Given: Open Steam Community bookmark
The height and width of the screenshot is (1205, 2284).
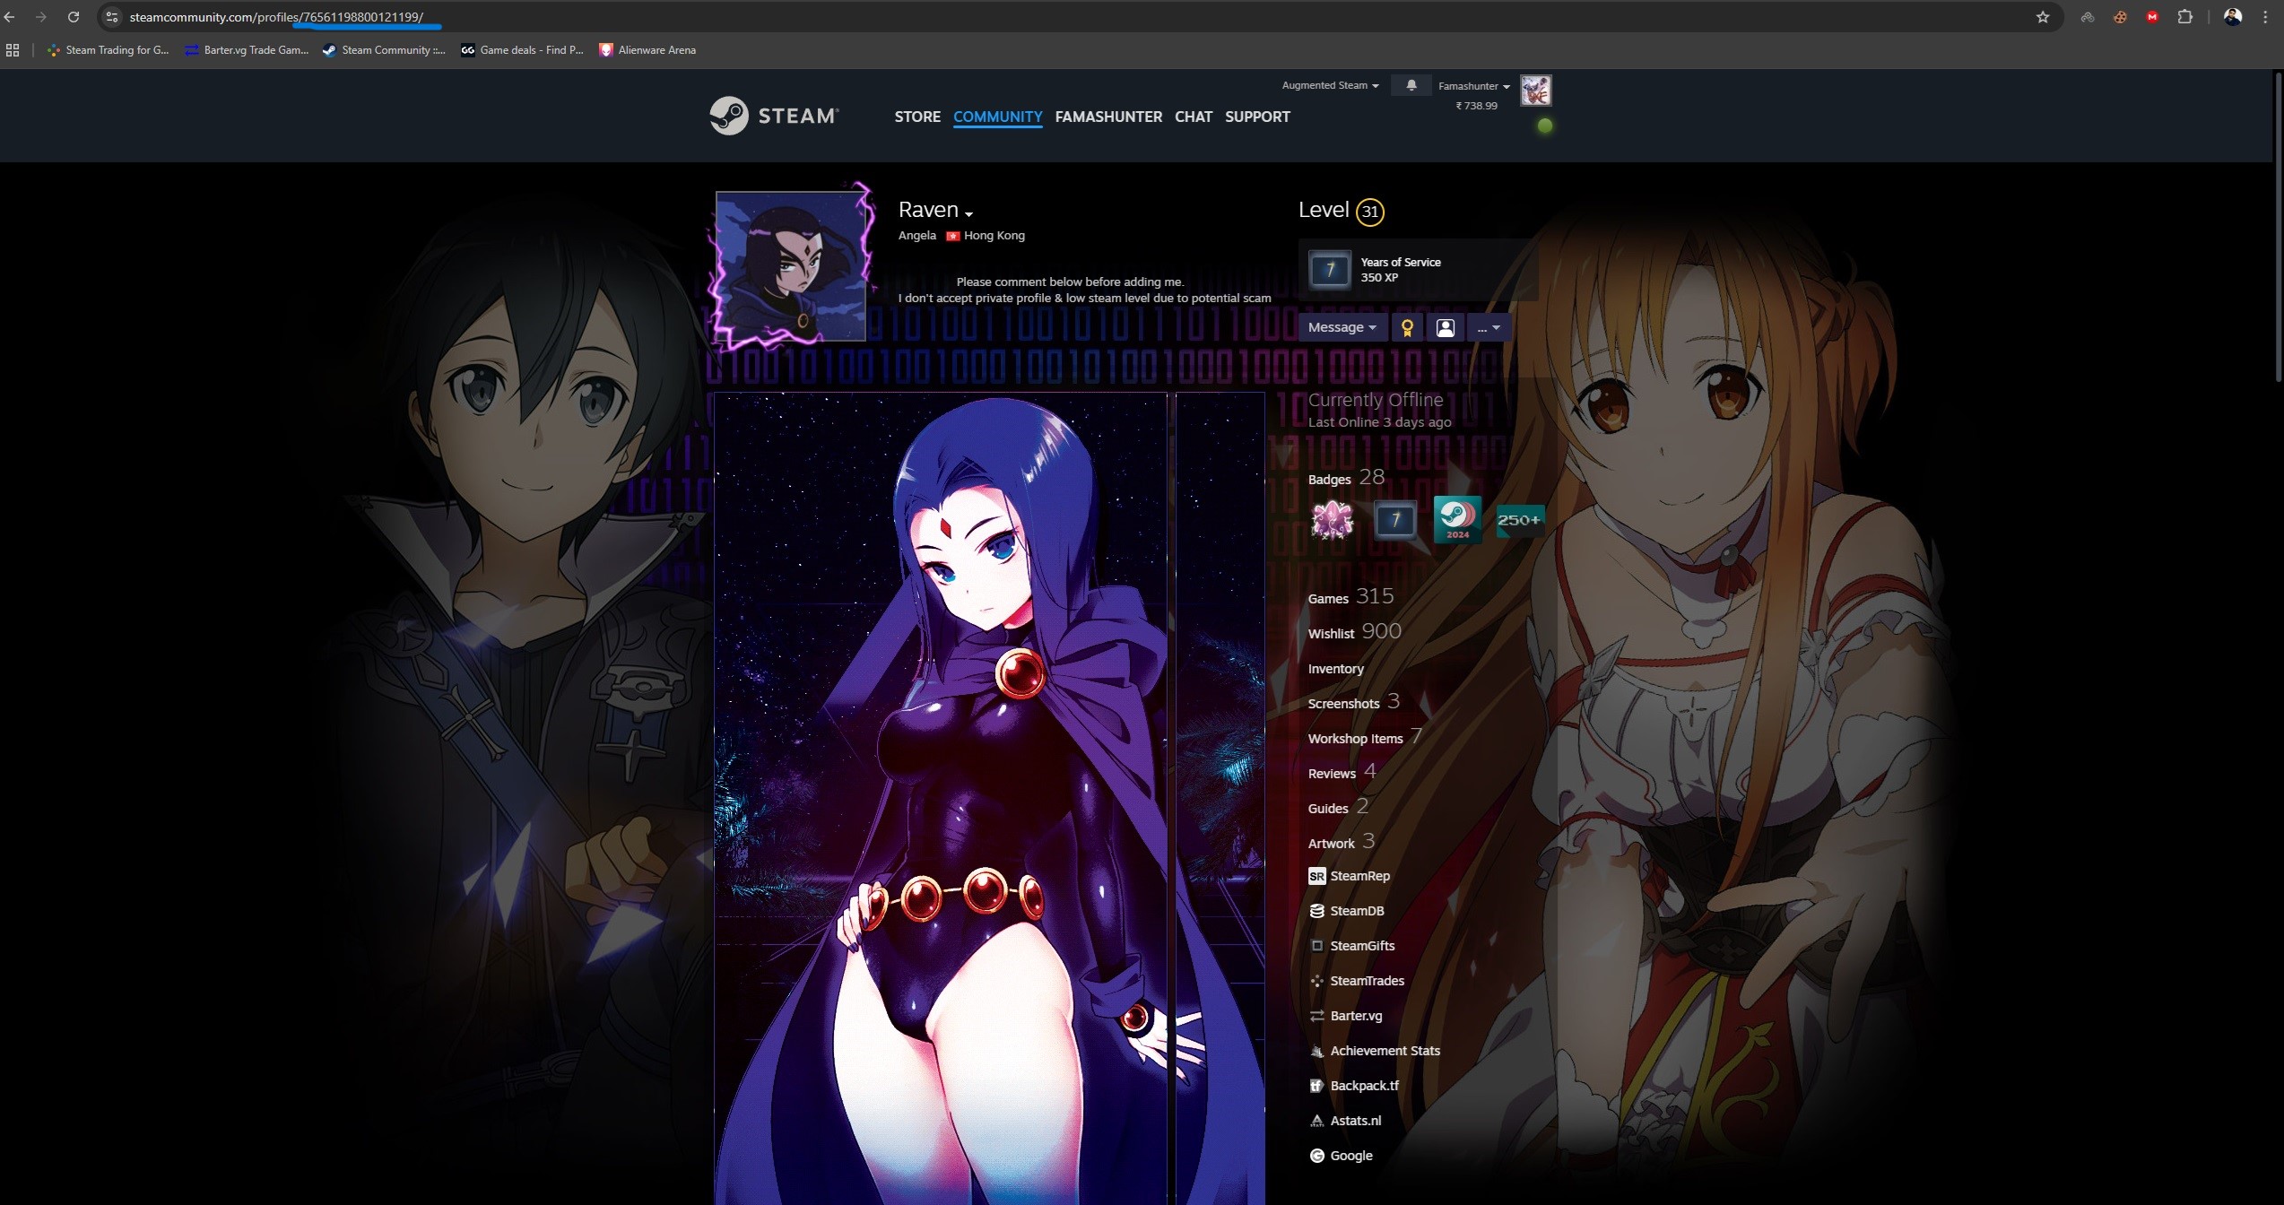Looking at the screenshot, I should point(384,50).
